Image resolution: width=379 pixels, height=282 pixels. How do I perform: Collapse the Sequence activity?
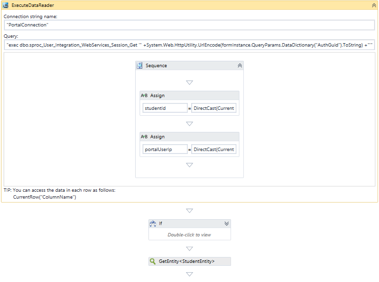point(239,65)
